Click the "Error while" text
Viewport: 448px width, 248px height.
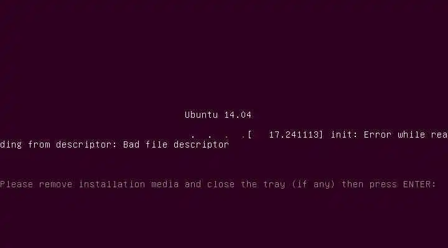(x=394, y=135)
